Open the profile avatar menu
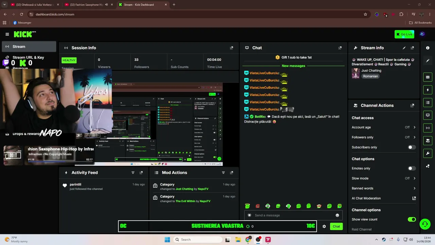 [x=422, y=34]
